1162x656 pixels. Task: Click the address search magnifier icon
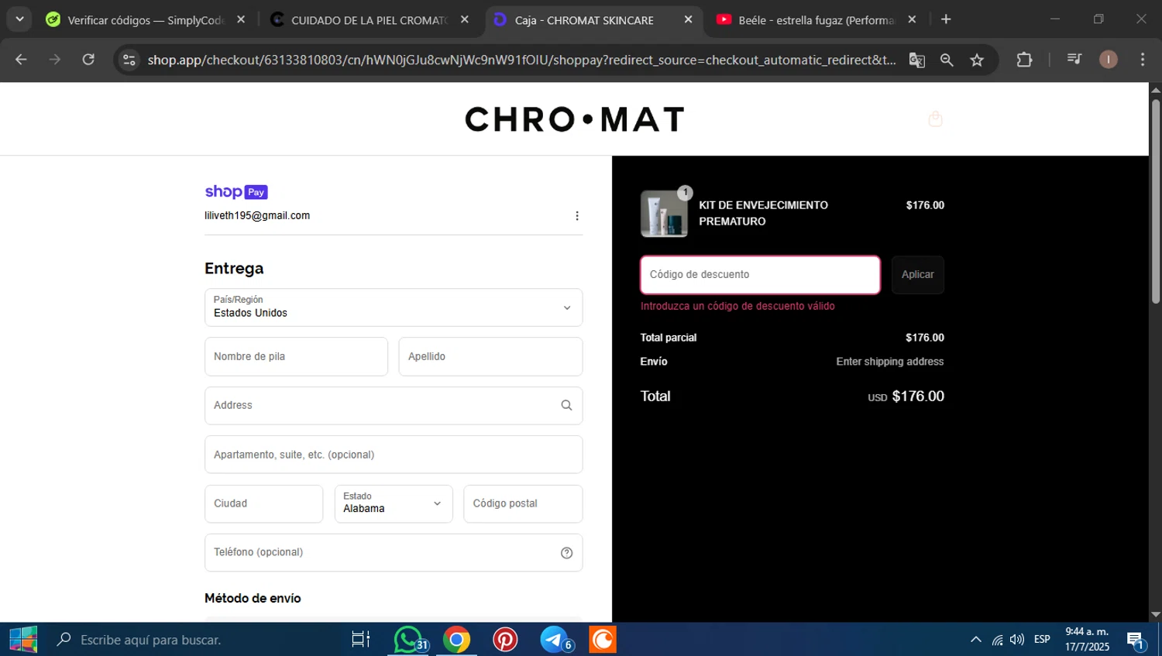click(566, 405)
